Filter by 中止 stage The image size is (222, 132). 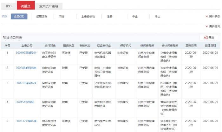tap(135, 16)
